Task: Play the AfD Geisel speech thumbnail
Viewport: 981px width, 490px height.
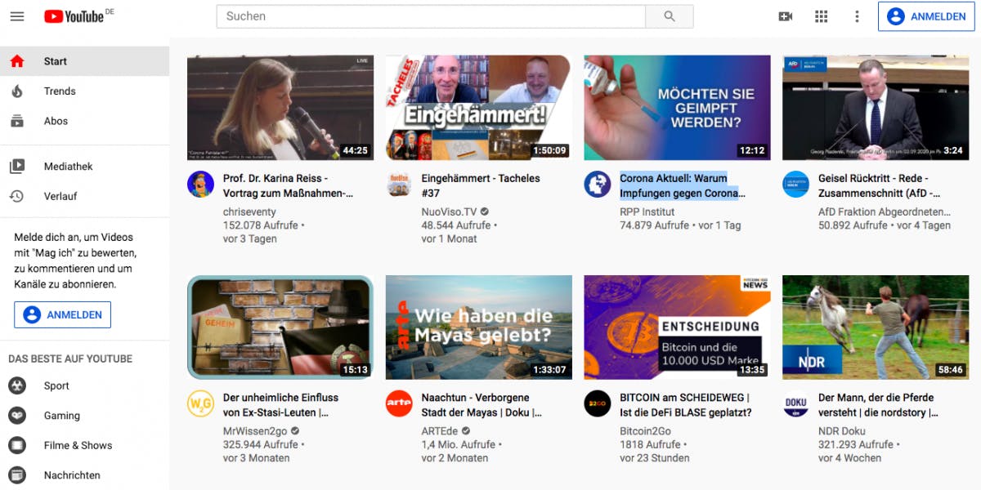Action: click(876, 108)
